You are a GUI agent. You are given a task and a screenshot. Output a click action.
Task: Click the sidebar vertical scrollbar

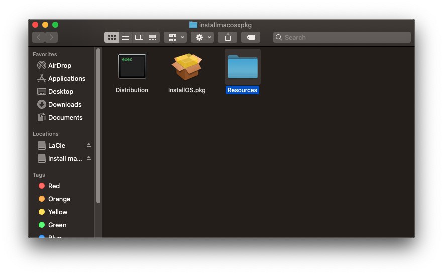[98, 125]
